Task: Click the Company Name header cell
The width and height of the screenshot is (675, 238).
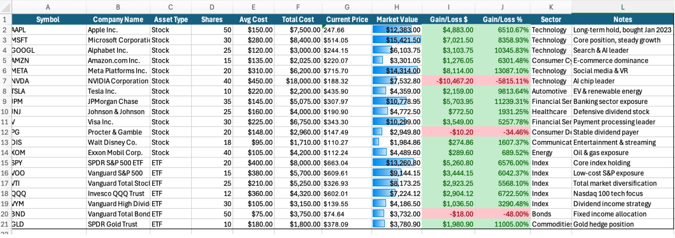Action: click(x=118, y=20)
